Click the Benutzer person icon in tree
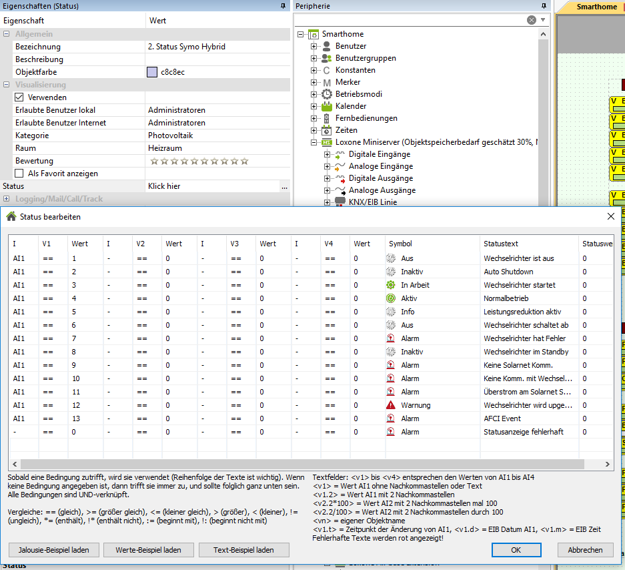 tap(327, 46)
